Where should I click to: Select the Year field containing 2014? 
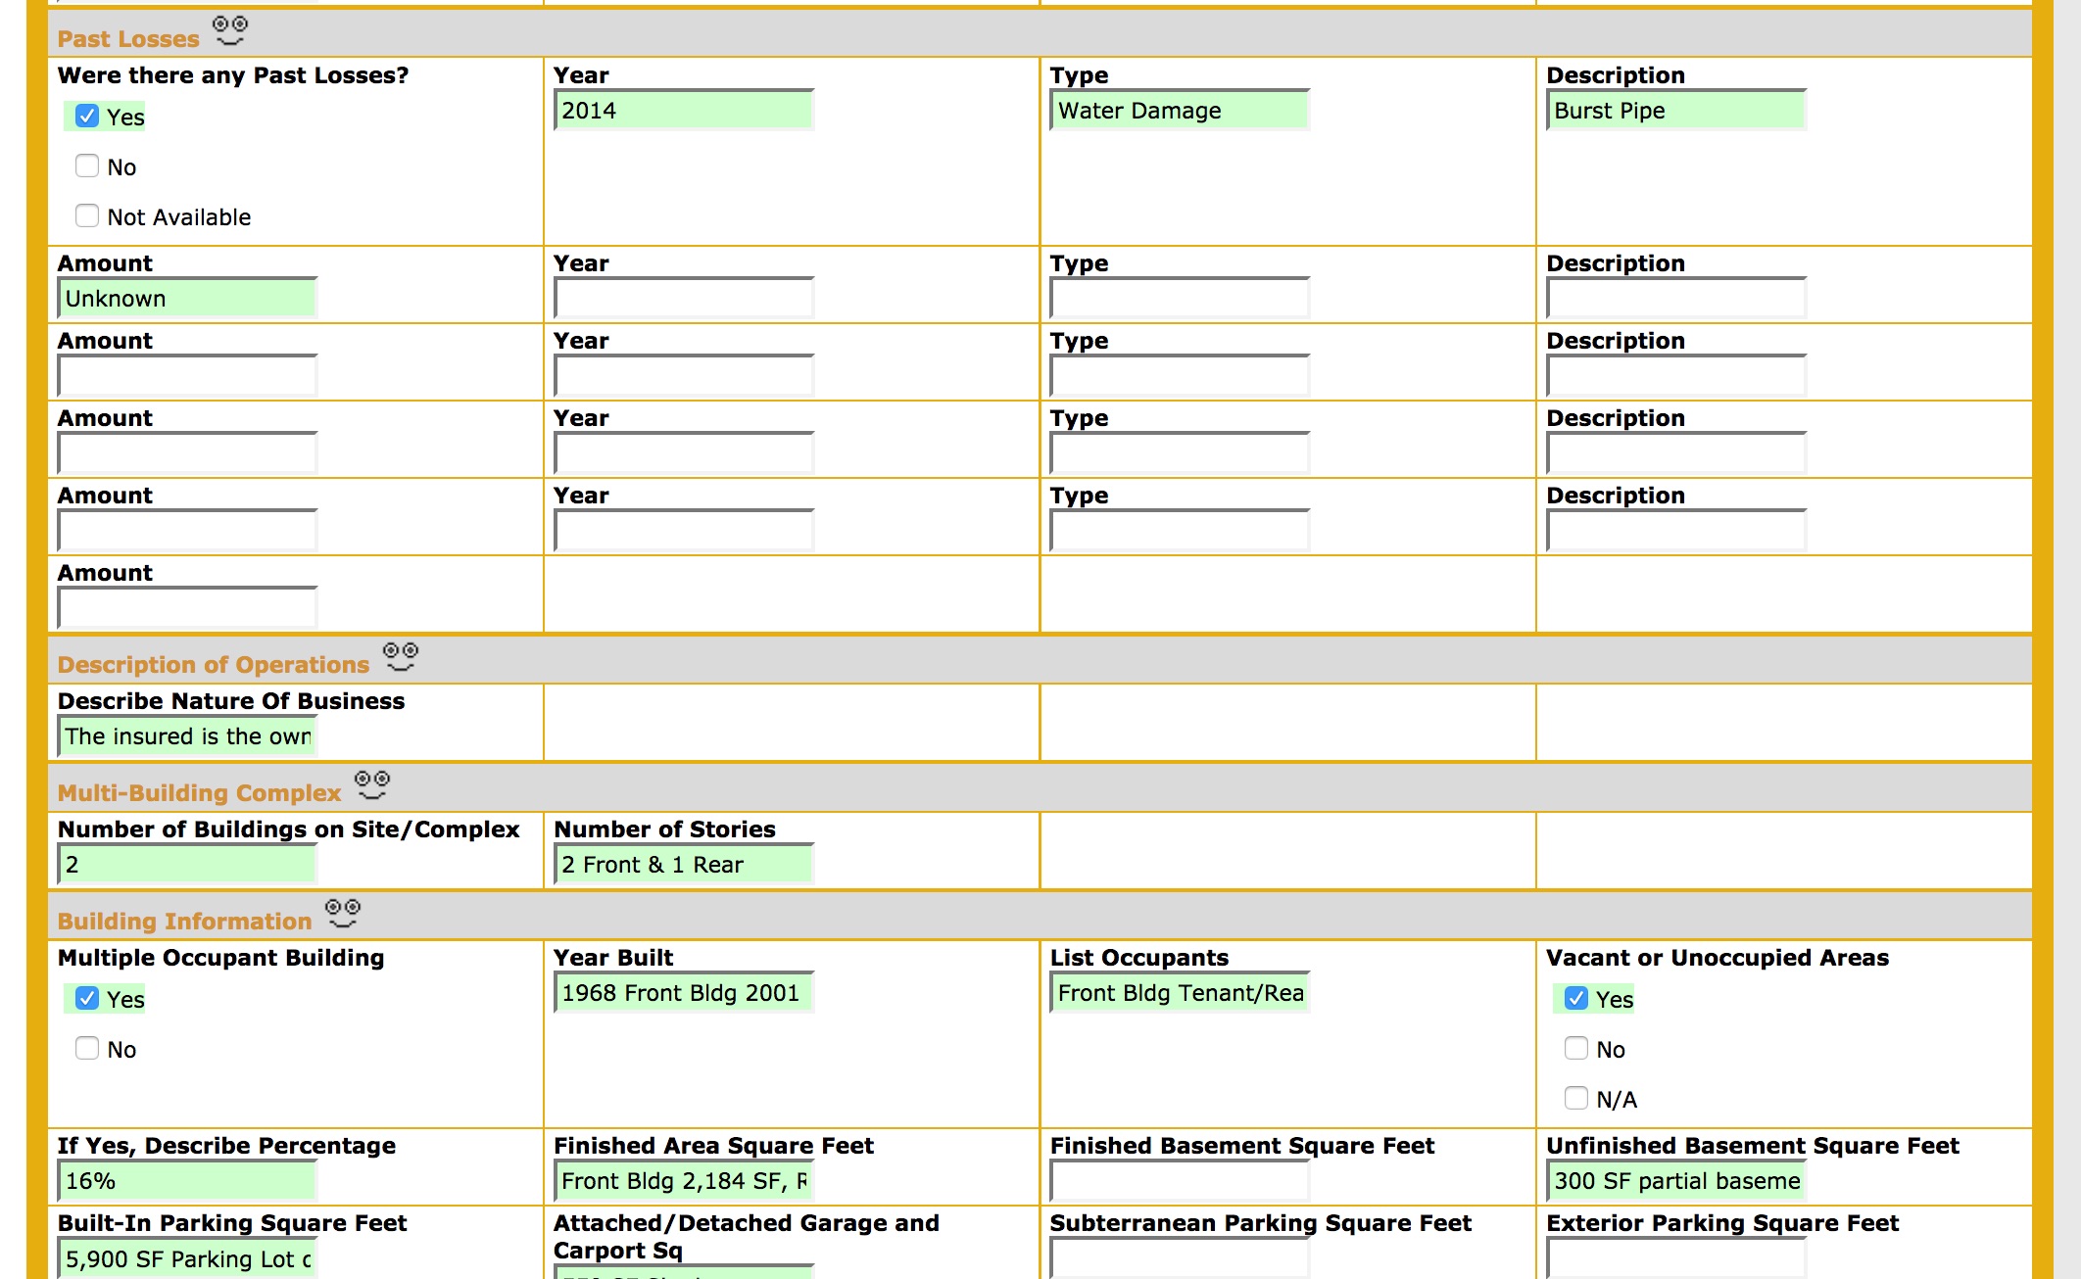point(683,110)
